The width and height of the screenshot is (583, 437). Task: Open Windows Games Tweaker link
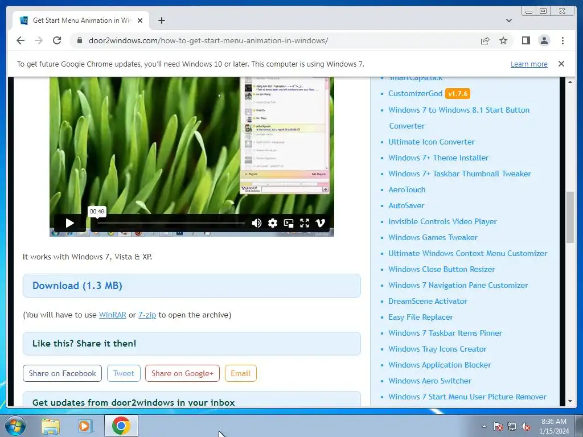tap(433, 237)
